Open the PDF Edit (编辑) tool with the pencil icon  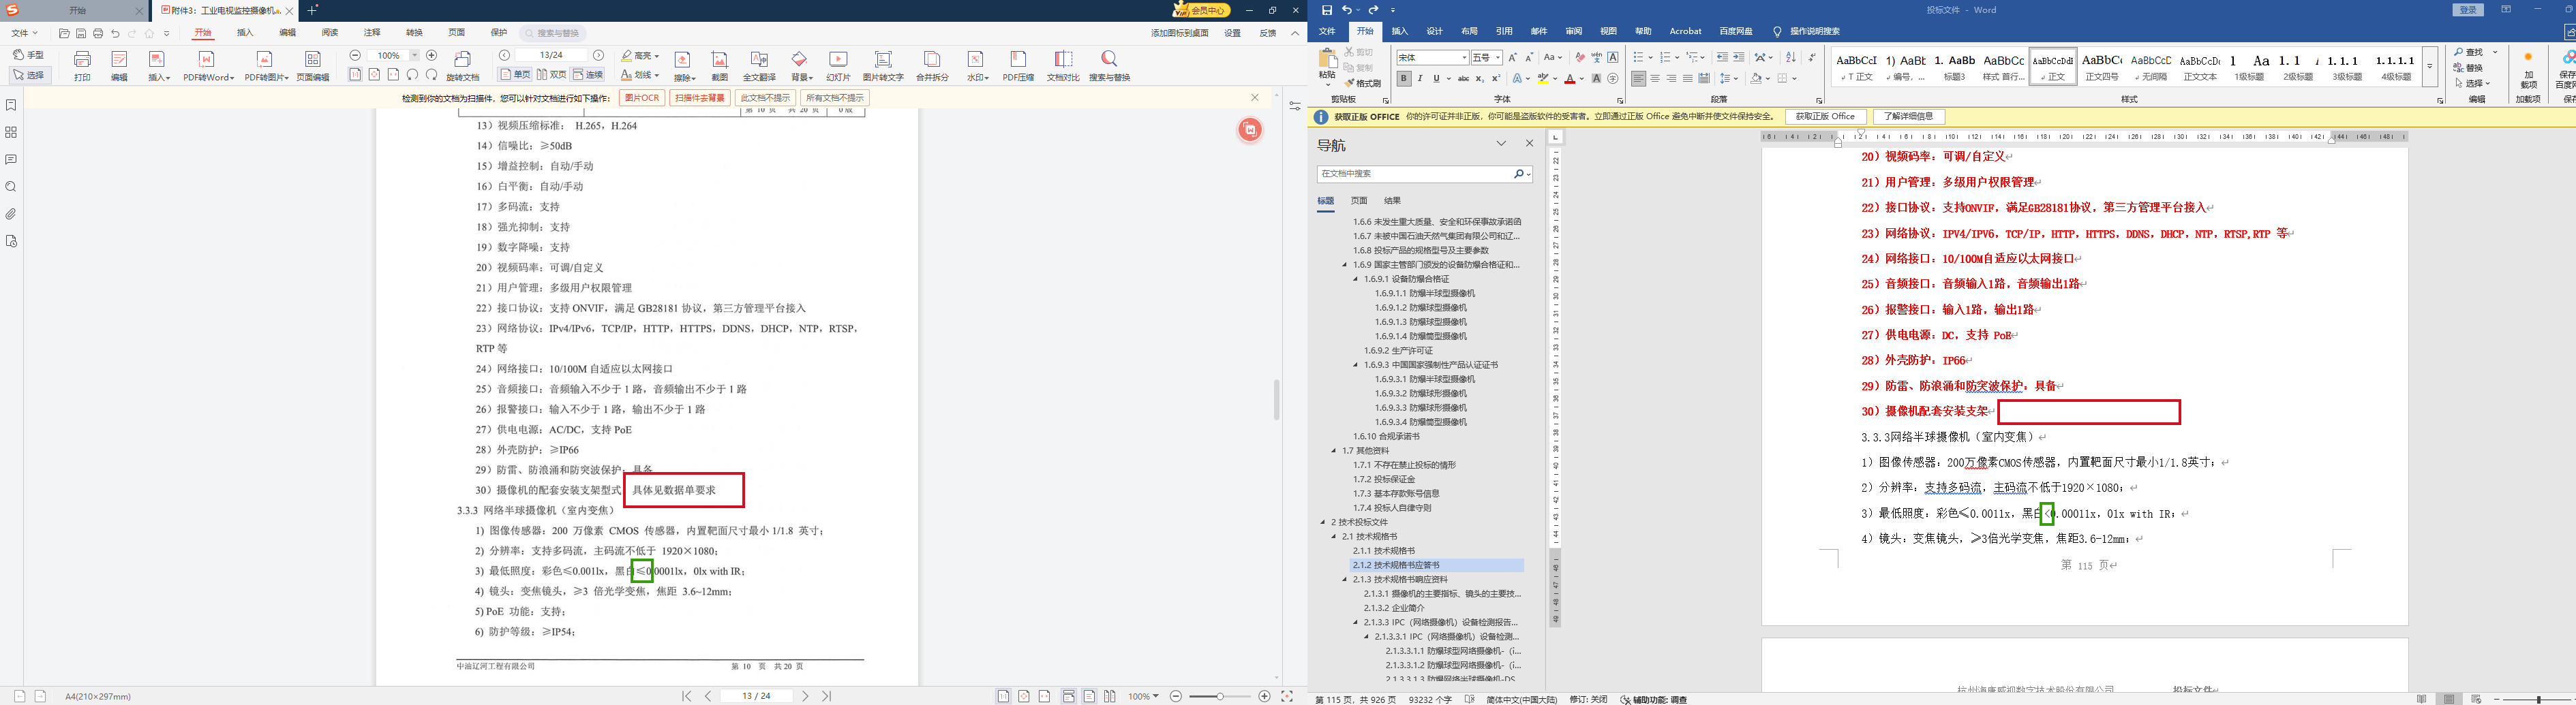click(119, 66)
